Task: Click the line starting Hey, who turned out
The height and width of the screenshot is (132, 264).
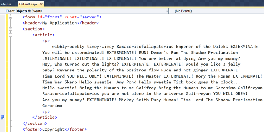Action: coord(141,64)
